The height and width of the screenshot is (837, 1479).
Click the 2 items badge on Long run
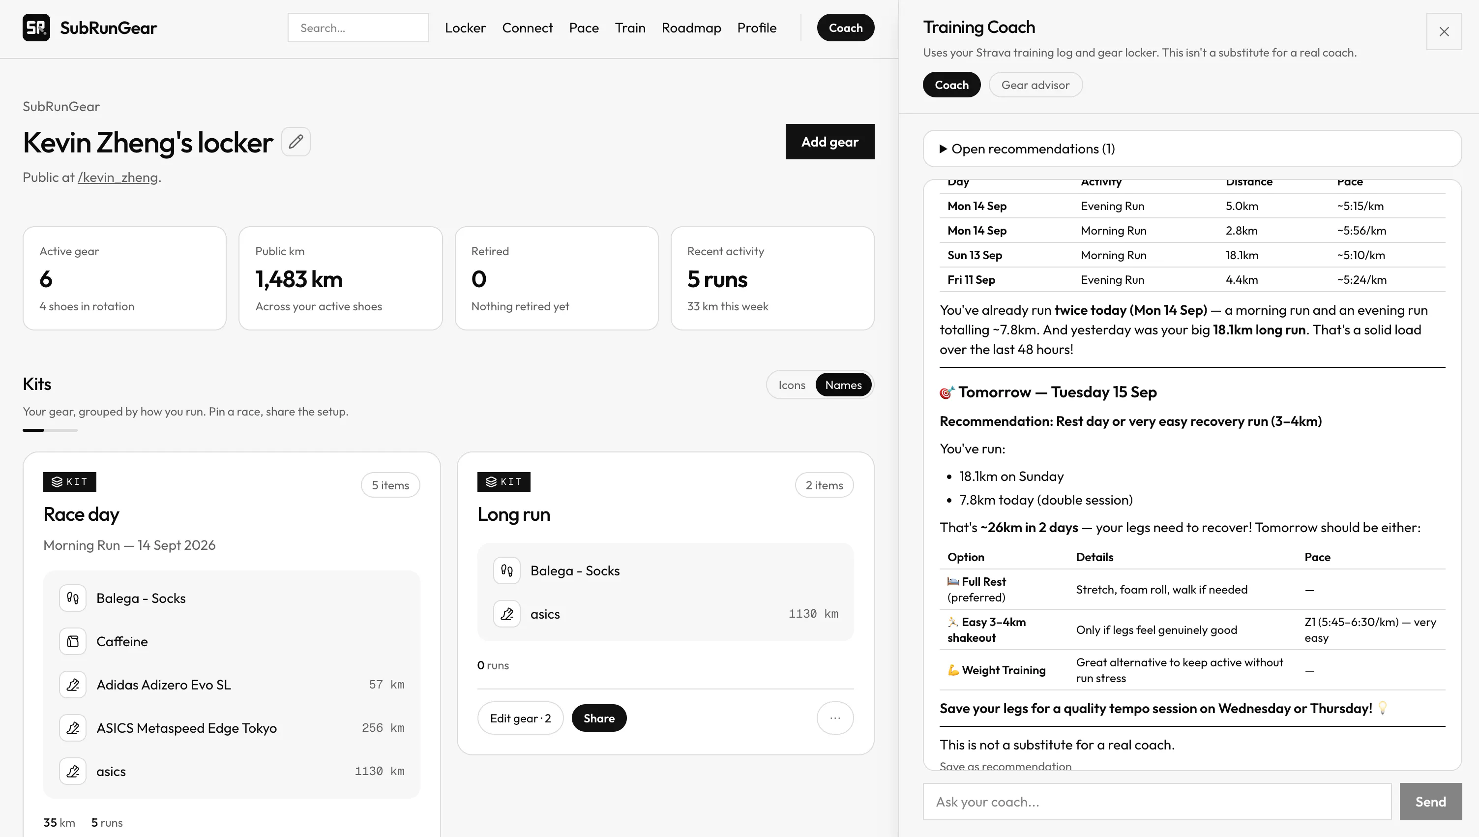click(824, 484)
